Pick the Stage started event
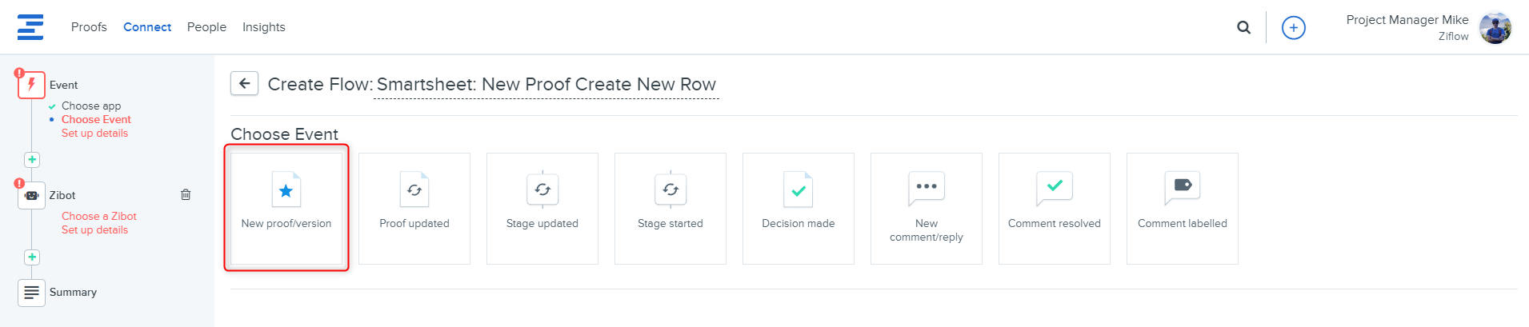Screen dimensions: 1529x327 pos(670,208)
